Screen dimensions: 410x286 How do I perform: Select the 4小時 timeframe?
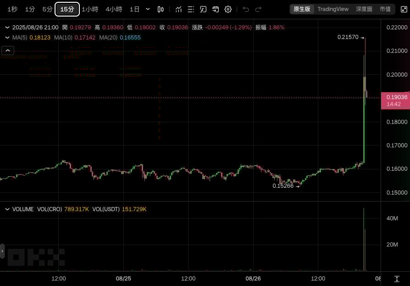pyautogui.click(x=114, y=9)
